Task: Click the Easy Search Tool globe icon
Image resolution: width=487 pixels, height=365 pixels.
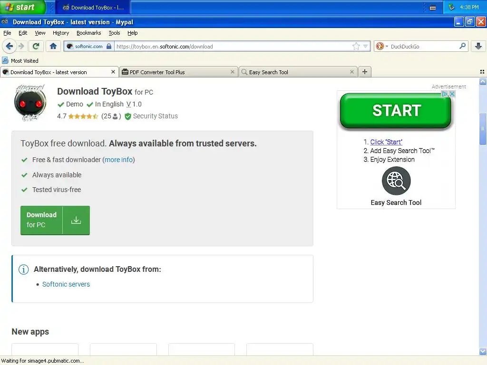Action: [396, 181]
